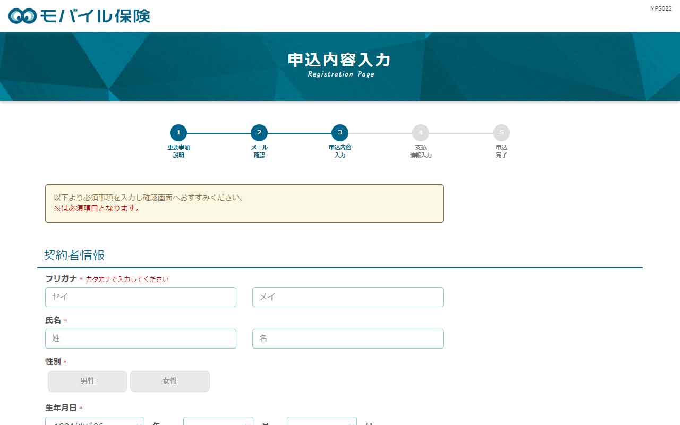Screen dimensions: 680x425
Task: Select step 4 支払情報入力 circle
Action: (421, 133)
